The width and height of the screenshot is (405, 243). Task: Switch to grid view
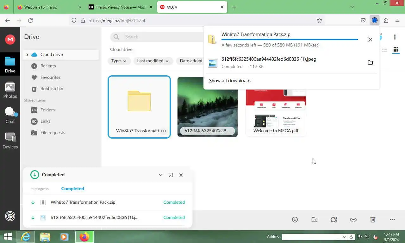click(x=396, y=50)
